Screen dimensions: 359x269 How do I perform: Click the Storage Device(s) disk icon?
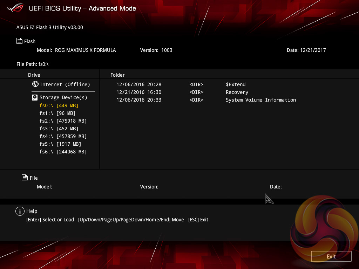pos(35,97)
